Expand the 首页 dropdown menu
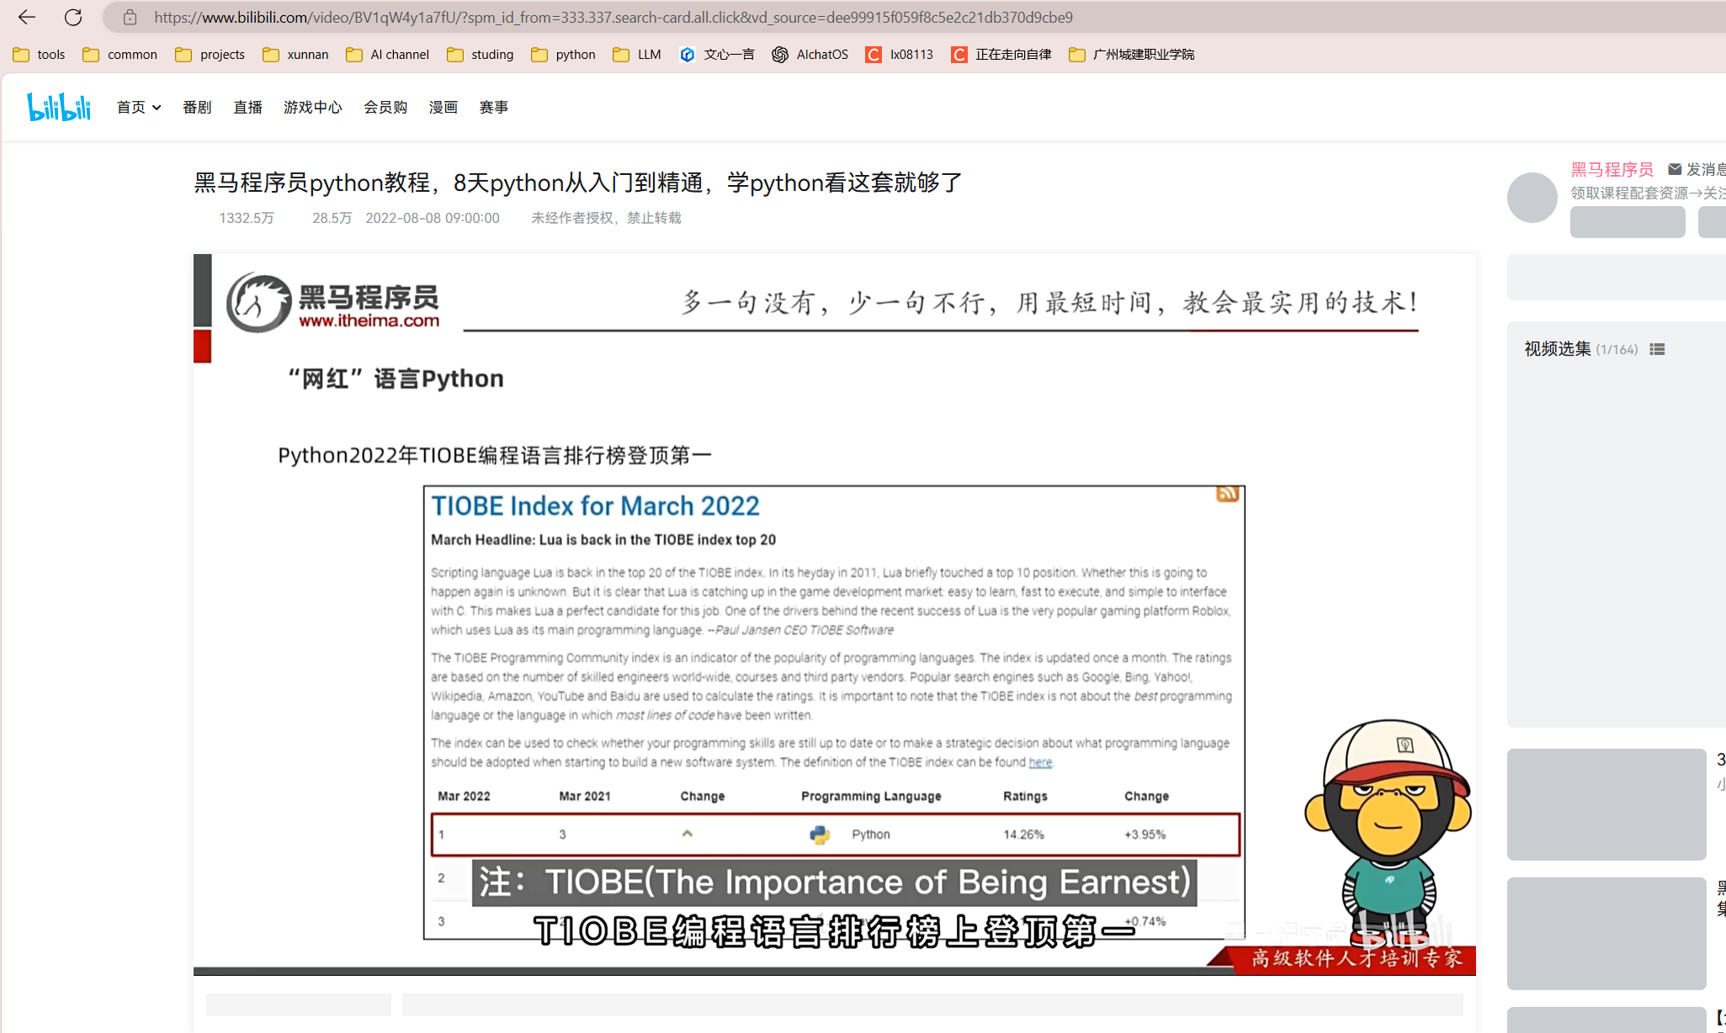The width and height of the screenshot is (1726, 1033). click(139, 107)
